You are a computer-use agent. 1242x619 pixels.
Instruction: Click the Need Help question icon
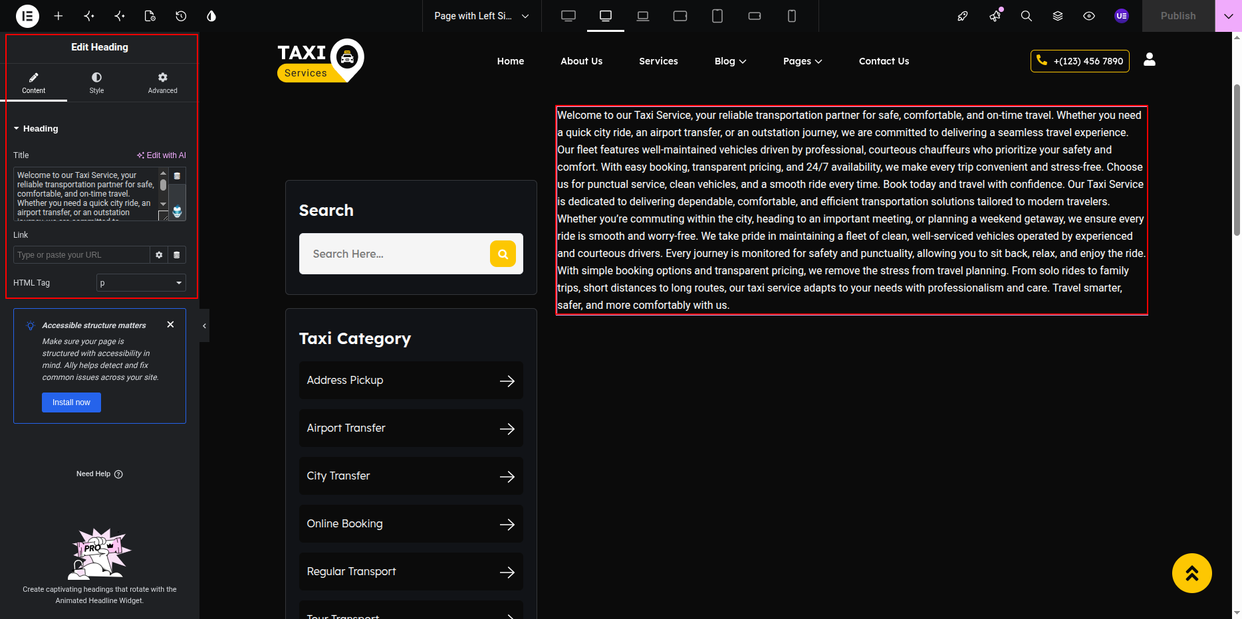118,474
